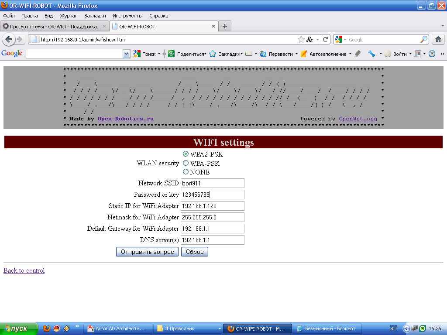The height and width of the screenshot is (335, 447).
Task: Reload the page with the refresh icon
Action: (325, 40)
